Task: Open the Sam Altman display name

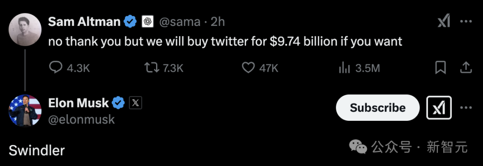Action: tap(84, 21)
